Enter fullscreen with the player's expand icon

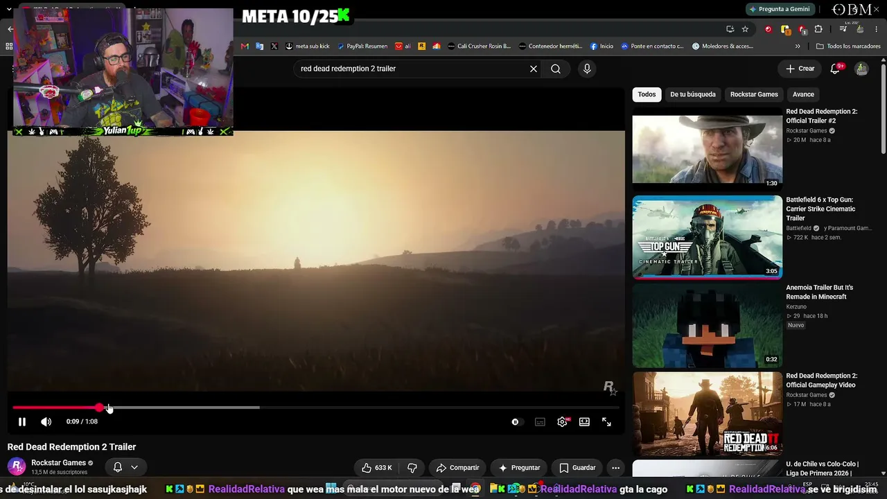pos(606,421)
